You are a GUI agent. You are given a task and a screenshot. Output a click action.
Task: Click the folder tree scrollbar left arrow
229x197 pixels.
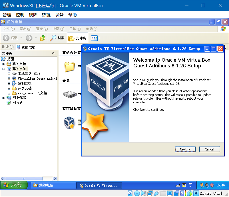(3, 178)
